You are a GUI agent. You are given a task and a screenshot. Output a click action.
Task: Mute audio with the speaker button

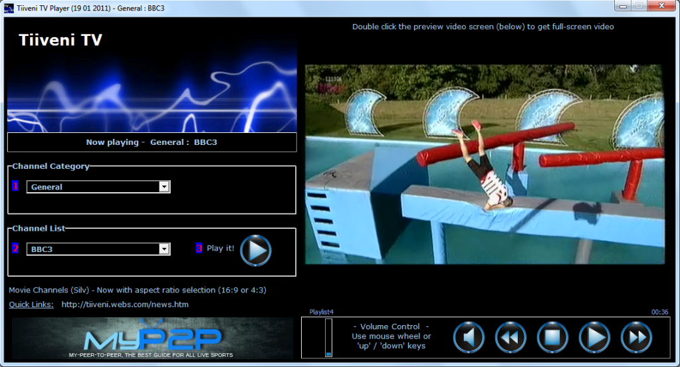(x=469, y=337)
